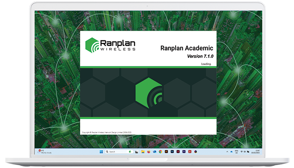The image size is (294, 168).
Task: Open the Wi-Fi network tray icon
Action: coord(241,152)
